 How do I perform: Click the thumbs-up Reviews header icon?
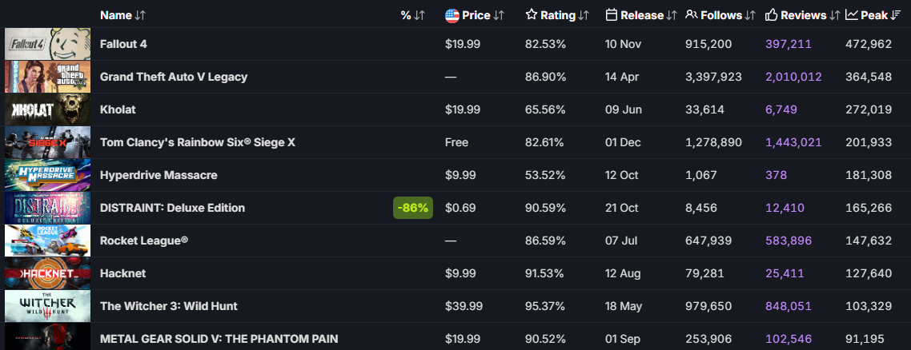click(772, 15)
